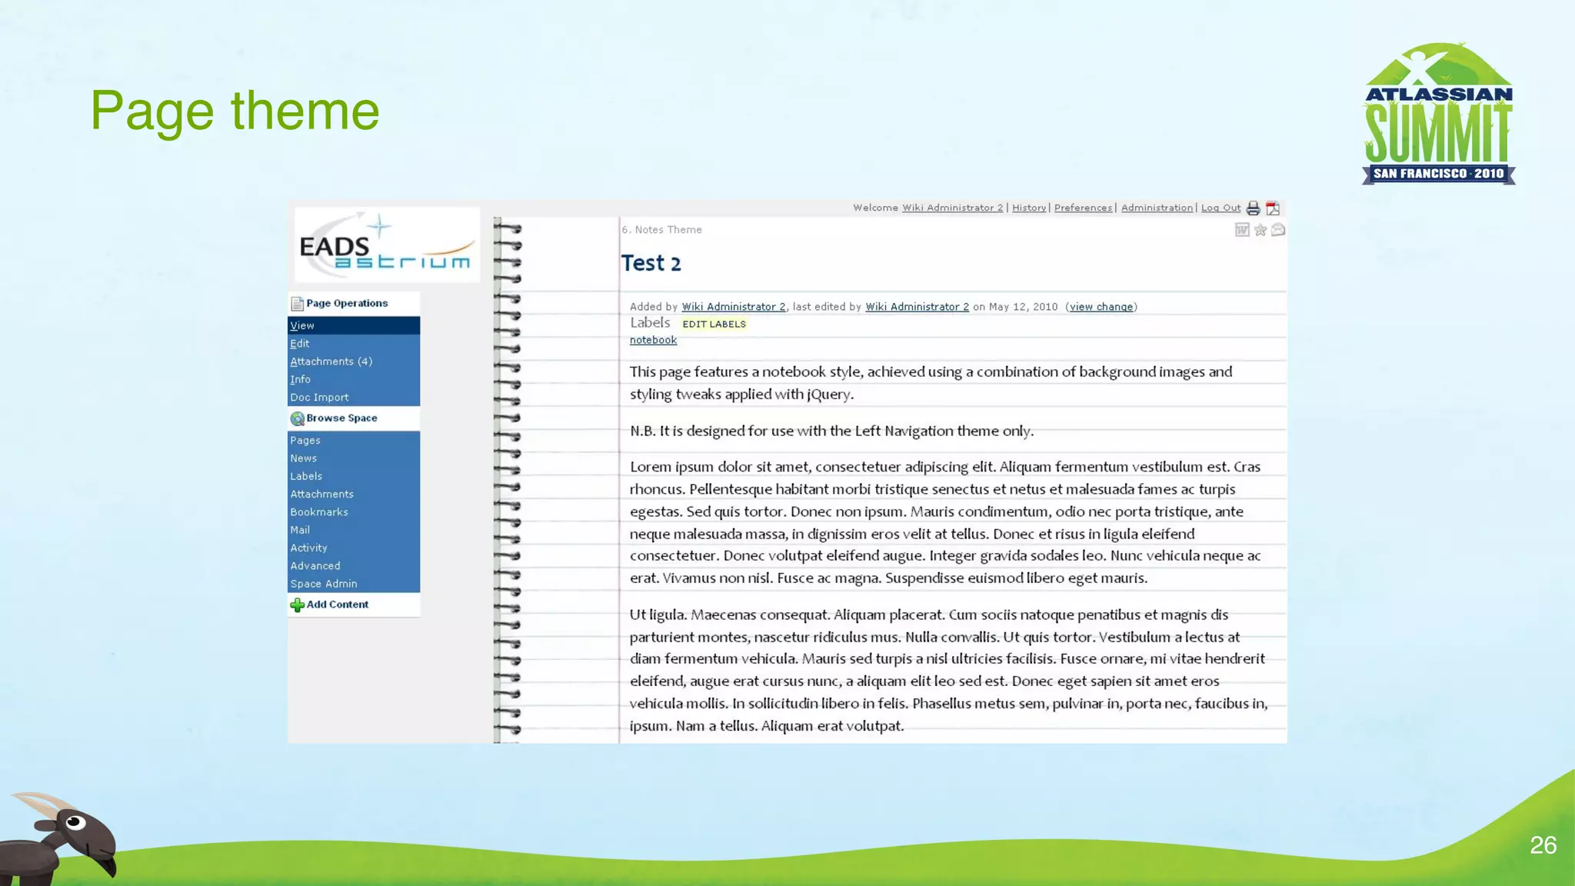
Task: Open the notebook label link
Action: click(653, 340)
